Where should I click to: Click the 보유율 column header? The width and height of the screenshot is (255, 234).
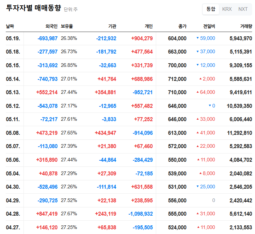pos(67,26)
